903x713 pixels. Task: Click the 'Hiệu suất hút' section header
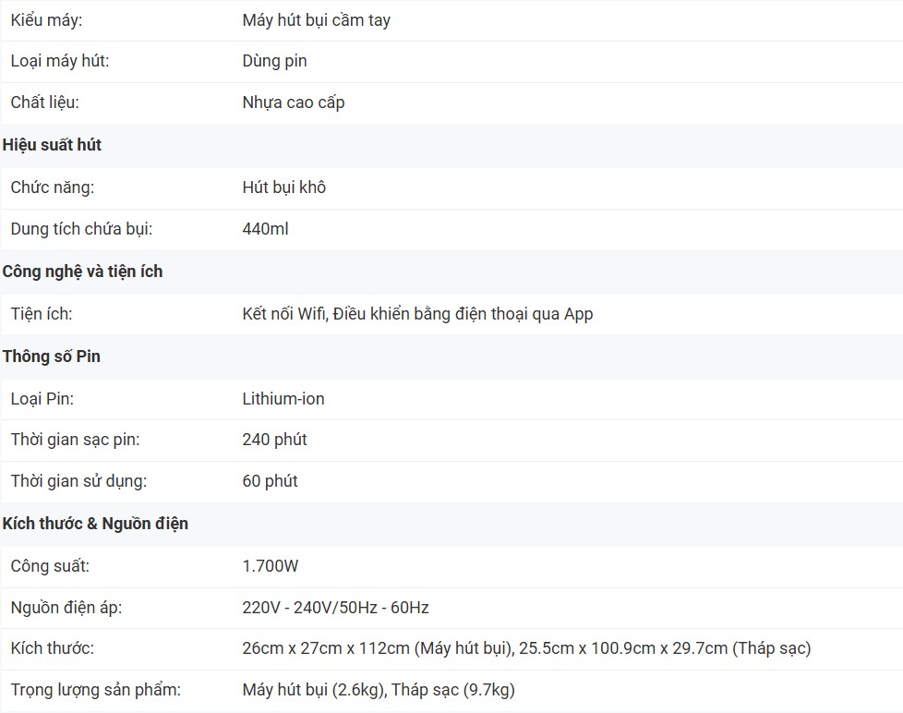pyautogui.click(x=52, y=145)
